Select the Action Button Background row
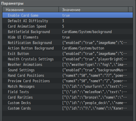The height and width of the screenshot is (121, 136). [68, 48]
